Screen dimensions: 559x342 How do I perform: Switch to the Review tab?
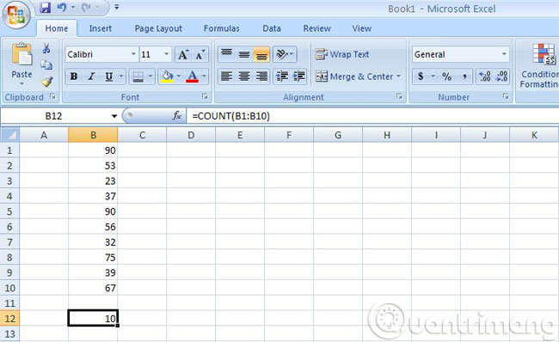[317, 28]
